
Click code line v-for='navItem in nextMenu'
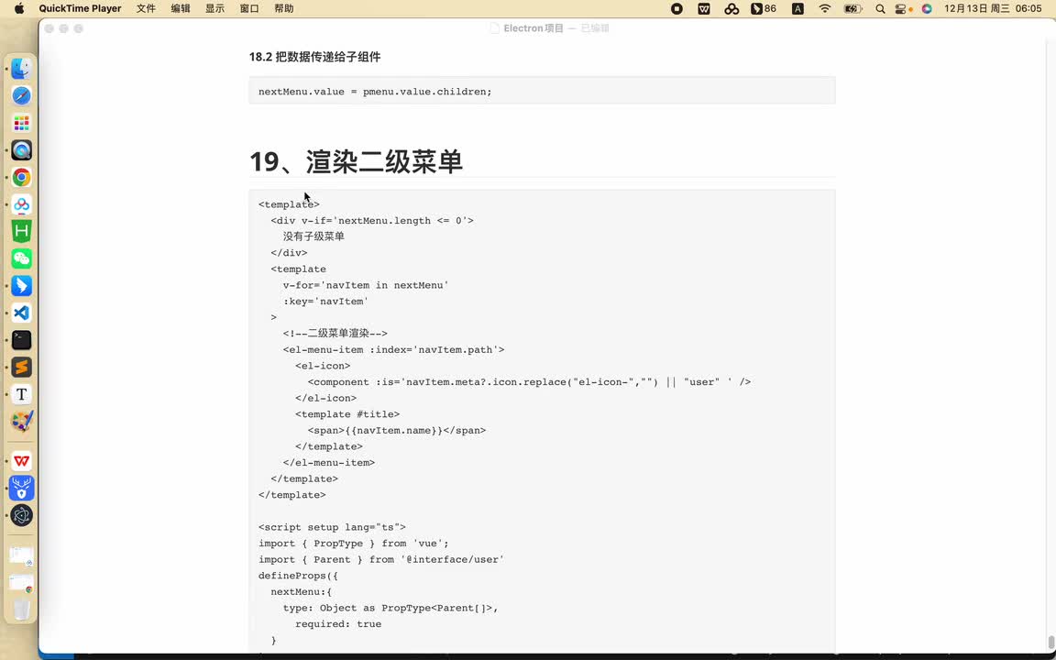point(366,285)
